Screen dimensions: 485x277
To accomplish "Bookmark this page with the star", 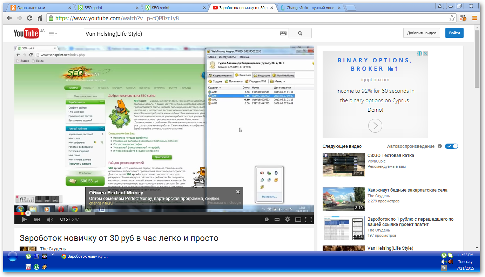I will click(452, 18).
